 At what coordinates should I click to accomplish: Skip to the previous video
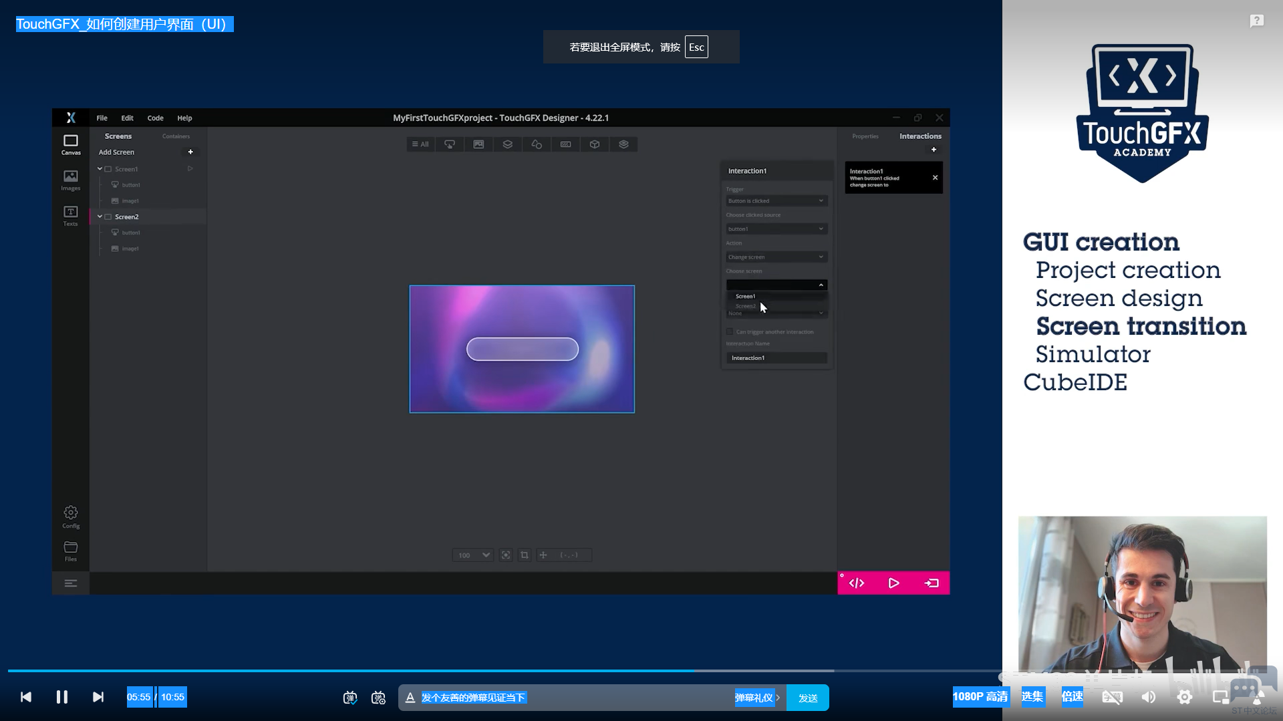[26, 698]
